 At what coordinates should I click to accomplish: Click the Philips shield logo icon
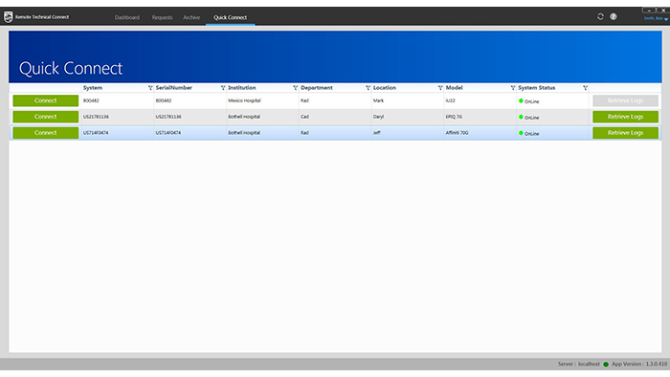pos(8,17)
